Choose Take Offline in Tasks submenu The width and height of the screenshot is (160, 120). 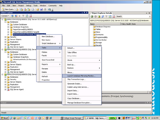pos(82,52)
